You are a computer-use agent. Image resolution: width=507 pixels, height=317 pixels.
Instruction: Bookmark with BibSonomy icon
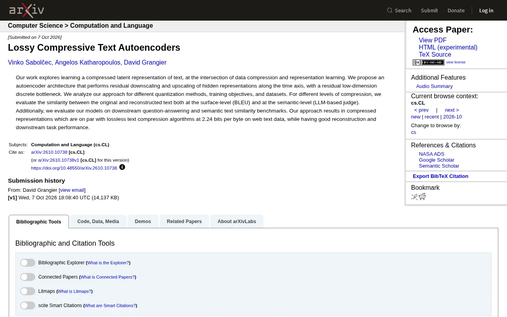coord(414,197)
